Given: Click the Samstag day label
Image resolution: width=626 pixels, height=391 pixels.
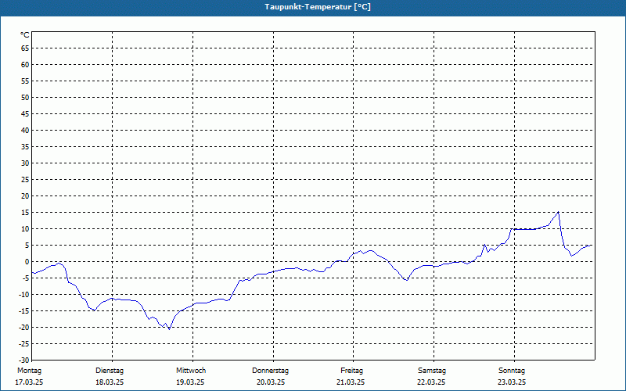Looking at the screenshot, I should pos(432,371).
